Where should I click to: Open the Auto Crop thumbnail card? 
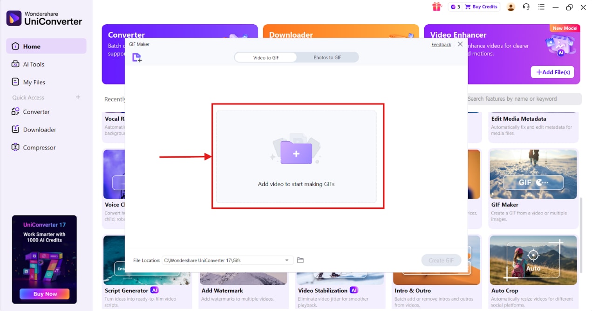pyautogui.click(x=533, y=260)
